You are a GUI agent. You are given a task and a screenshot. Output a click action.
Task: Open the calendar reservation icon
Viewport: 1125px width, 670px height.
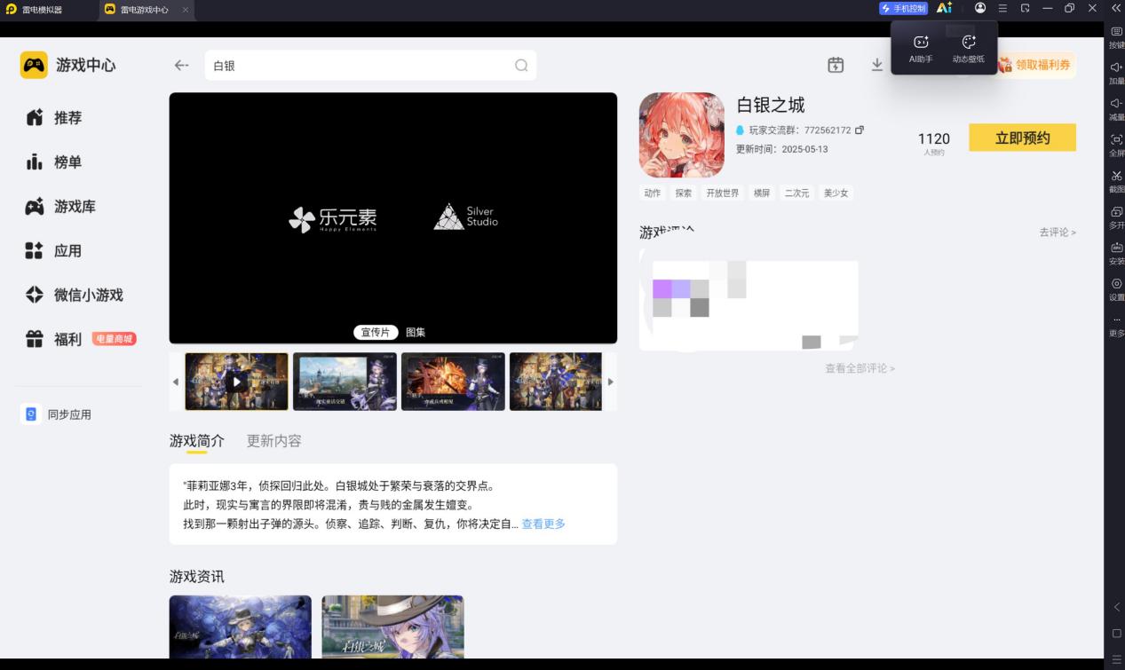pos(836,65)
